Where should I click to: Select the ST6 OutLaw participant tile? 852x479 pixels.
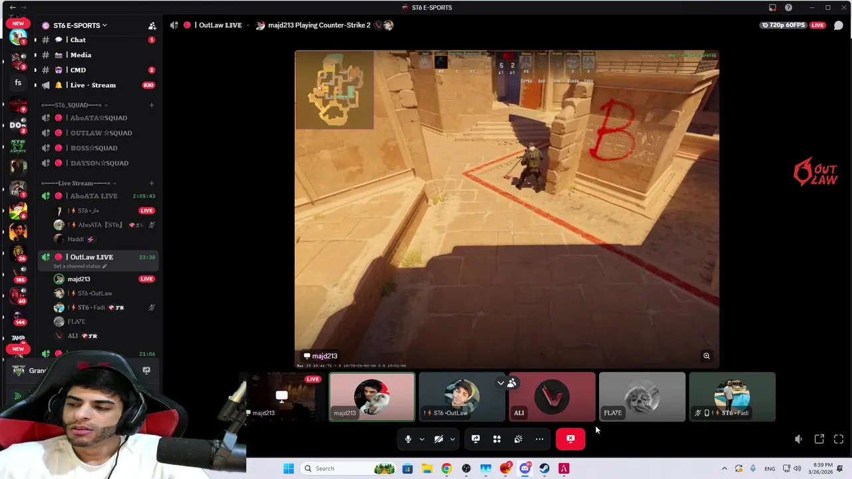462,397
